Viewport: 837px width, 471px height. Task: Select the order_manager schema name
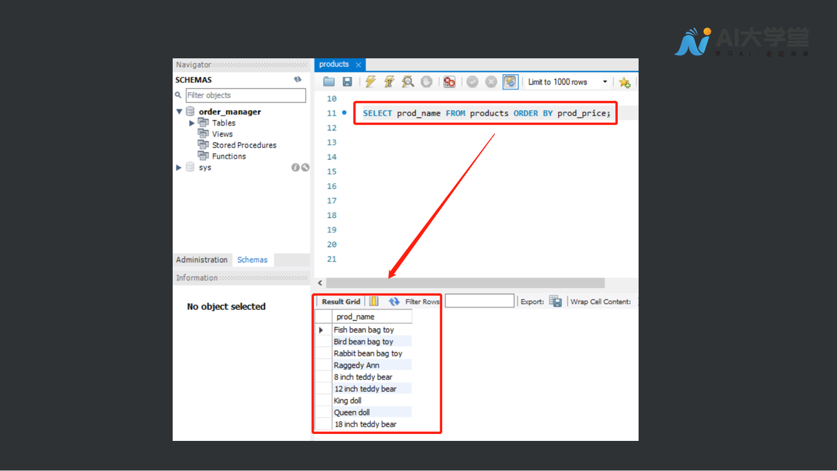coord(230,112)
